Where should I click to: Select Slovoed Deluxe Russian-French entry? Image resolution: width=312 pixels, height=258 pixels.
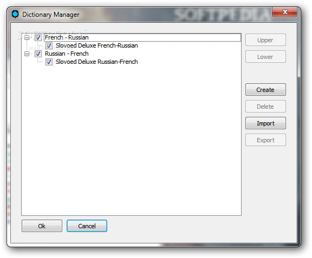click(97, 62)
